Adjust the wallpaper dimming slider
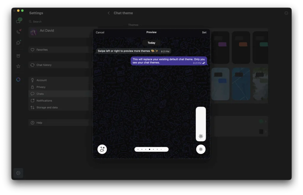 pyautogui.click(x=201, y=124)
